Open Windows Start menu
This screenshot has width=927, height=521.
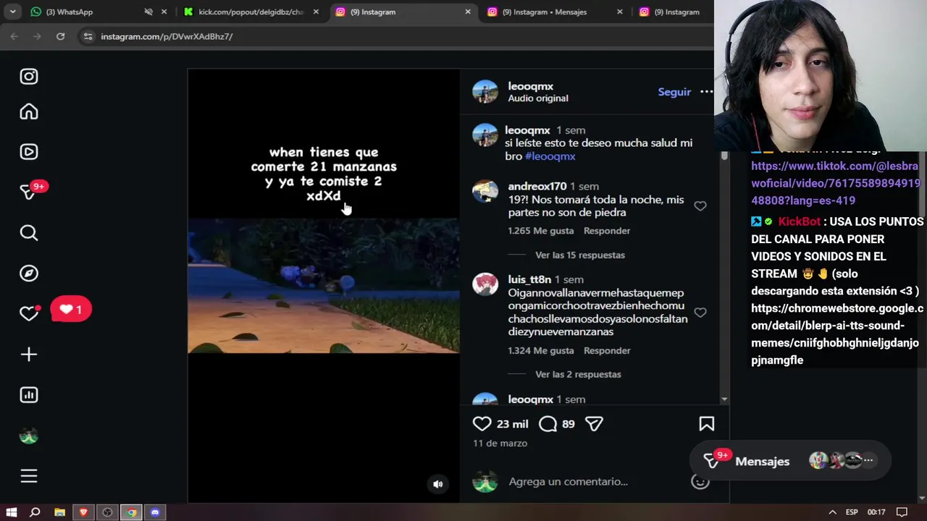pos(12,512)
